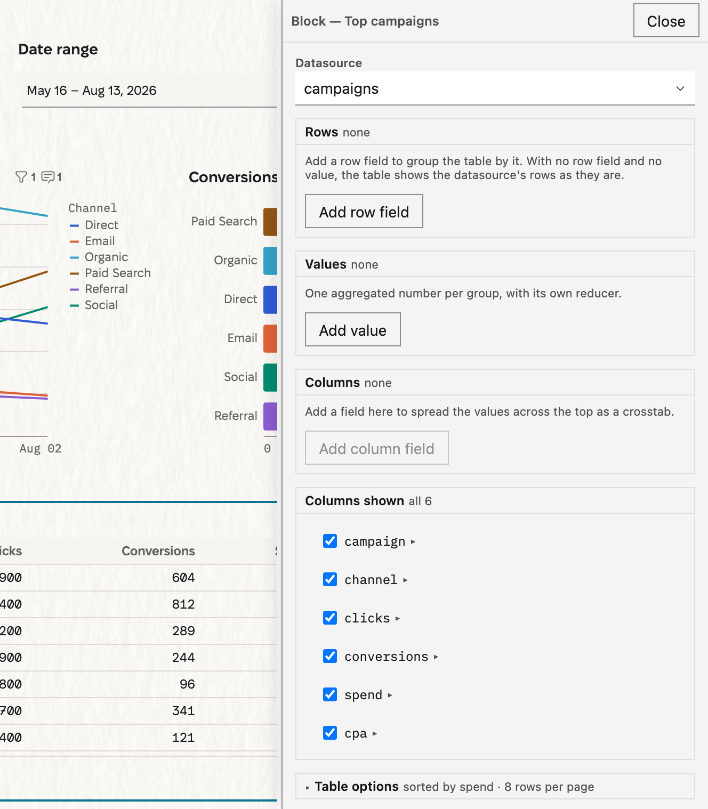Sort table by Conversions column header
708x809 pixels.
click(x=158, y=551)
